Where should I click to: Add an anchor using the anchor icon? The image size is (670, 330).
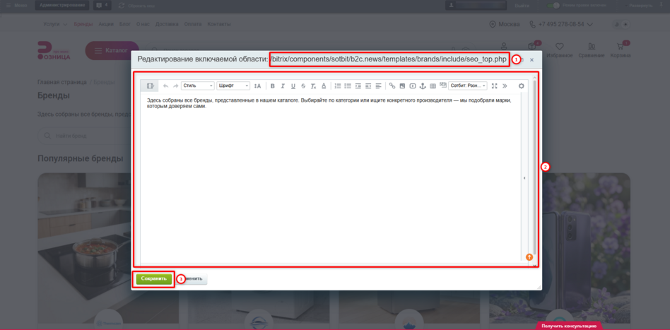(x=423, y=86)
